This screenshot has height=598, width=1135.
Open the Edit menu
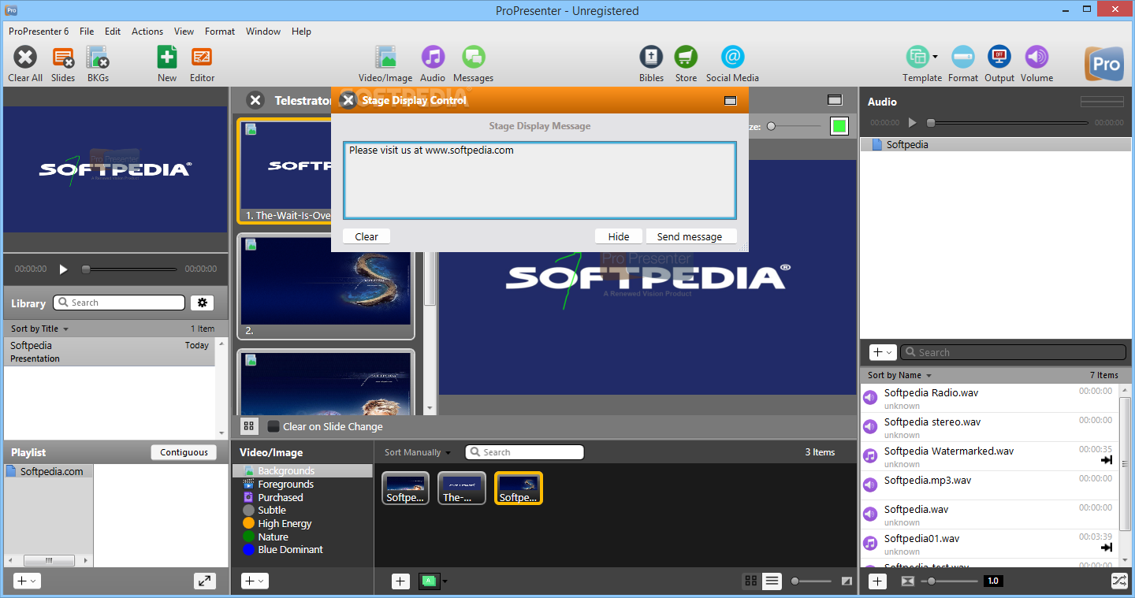point(113,32)
